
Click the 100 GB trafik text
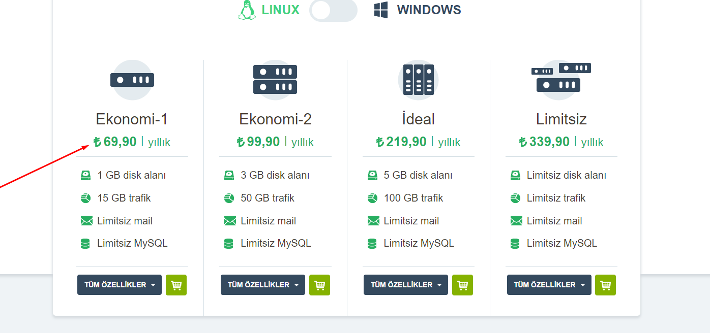coord(413,198)
